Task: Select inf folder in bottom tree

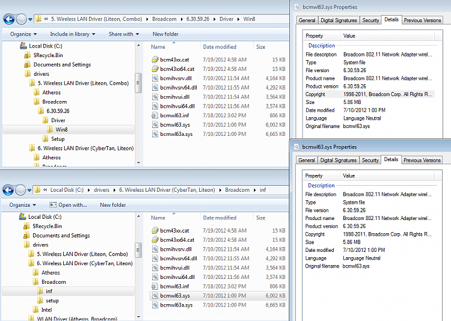Action: (x=49, y=291)
